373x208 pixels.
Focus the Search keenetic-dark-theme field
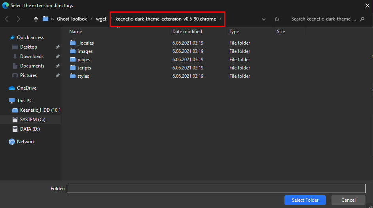[x=324, y=19]
